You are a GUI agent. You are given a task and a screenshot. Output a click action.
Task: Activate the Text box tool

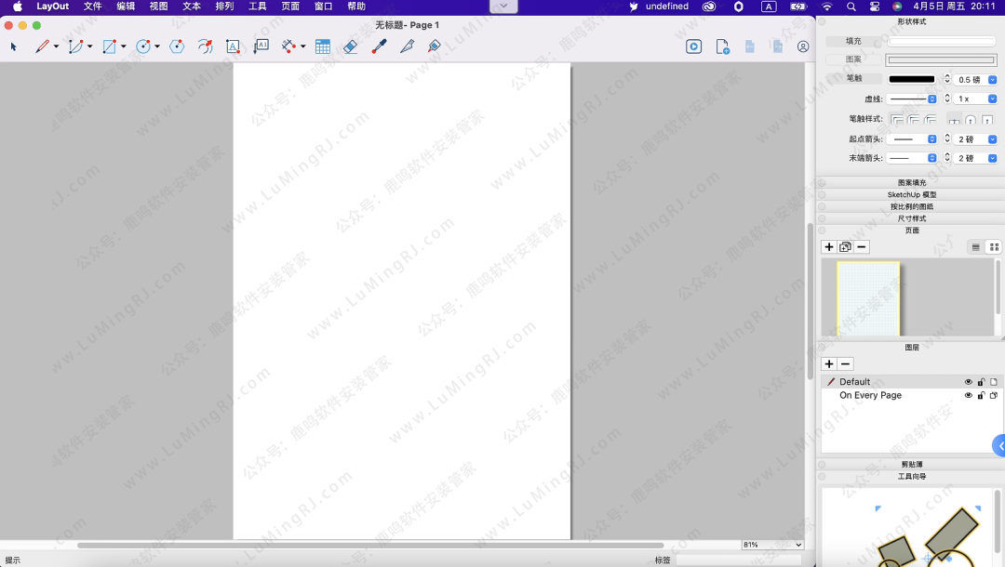point(233,46)
